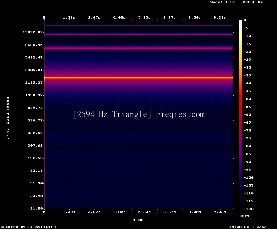
Task: Click the red harmonic line below 8665.45
Action: click(138, 48)
